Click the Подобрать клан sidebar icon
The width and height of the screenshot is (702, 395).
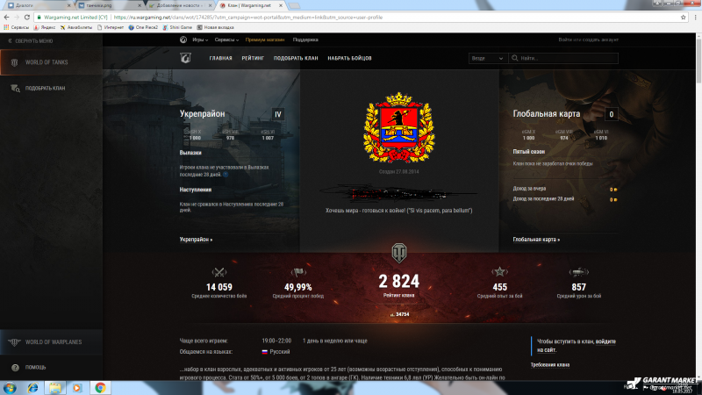(15, 89)
